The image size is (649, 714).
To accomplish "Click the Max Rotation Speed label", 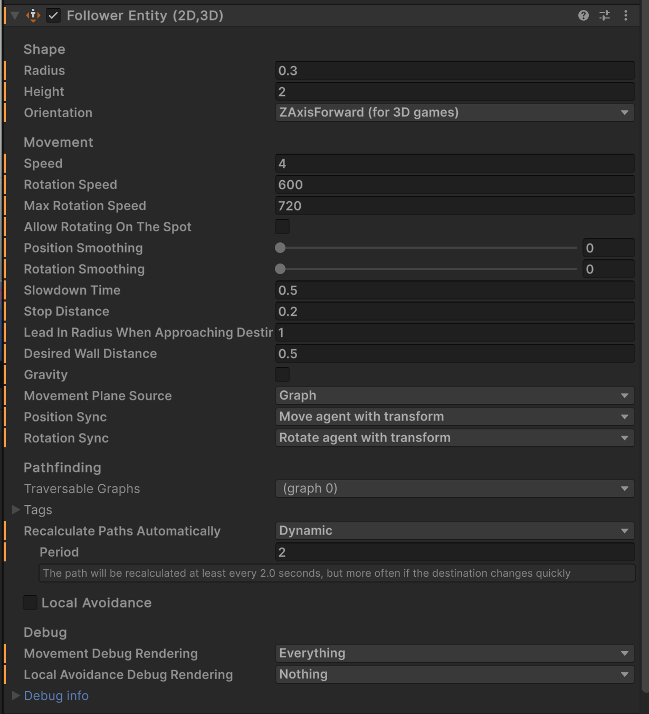I will [85, 205].
